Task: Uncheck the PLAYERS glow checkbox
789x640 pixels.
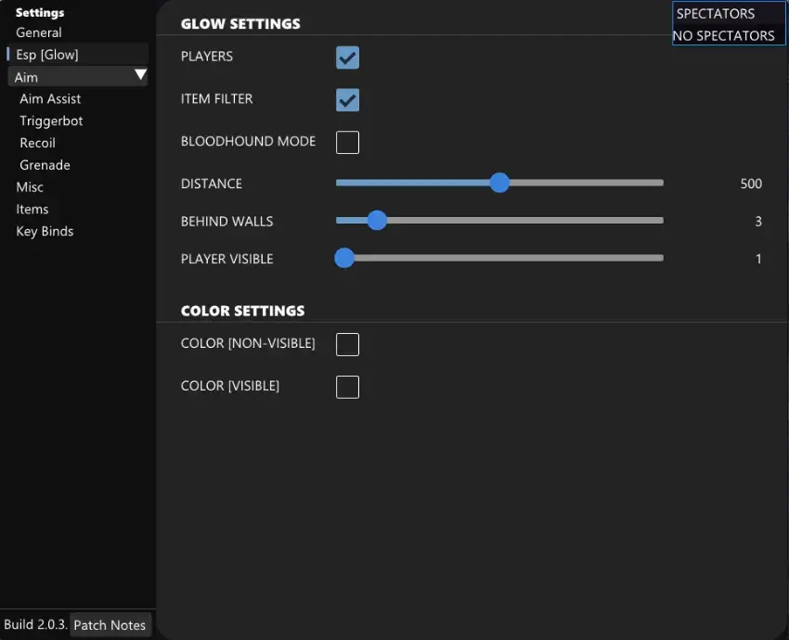Action: click(347, 58)
